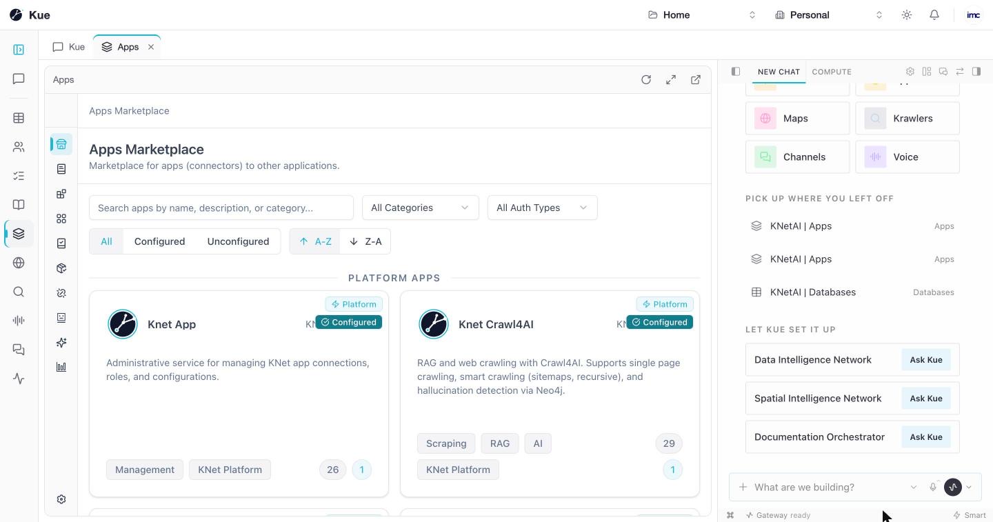Viewport: 993px width, 522px height.
Task: Switch to the COMPUTE tab
Action: [832, 72]
